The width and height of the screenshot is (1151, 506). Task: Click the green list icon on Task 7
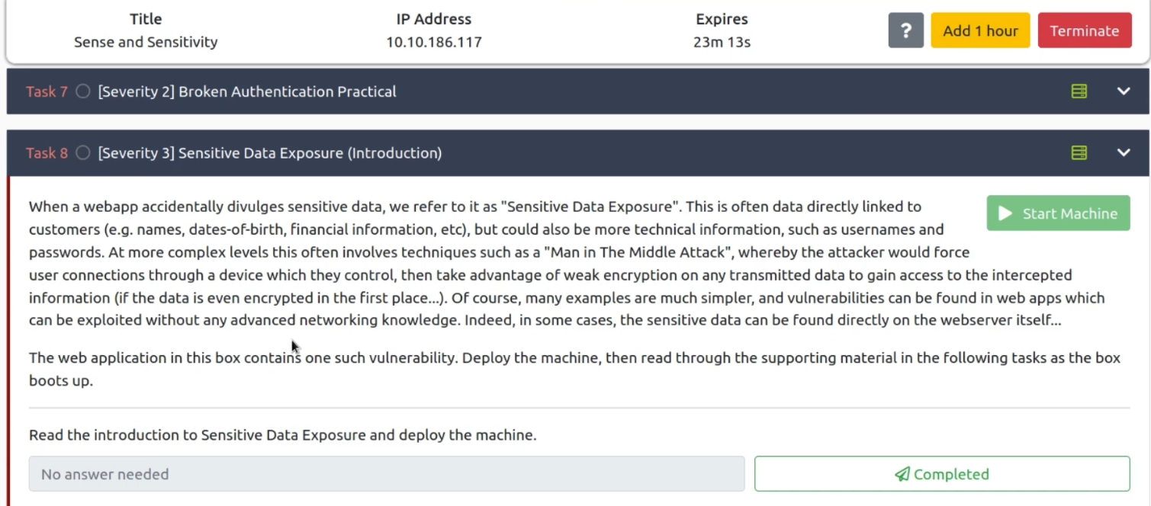pyautogui.click(x=1079, y=91)
